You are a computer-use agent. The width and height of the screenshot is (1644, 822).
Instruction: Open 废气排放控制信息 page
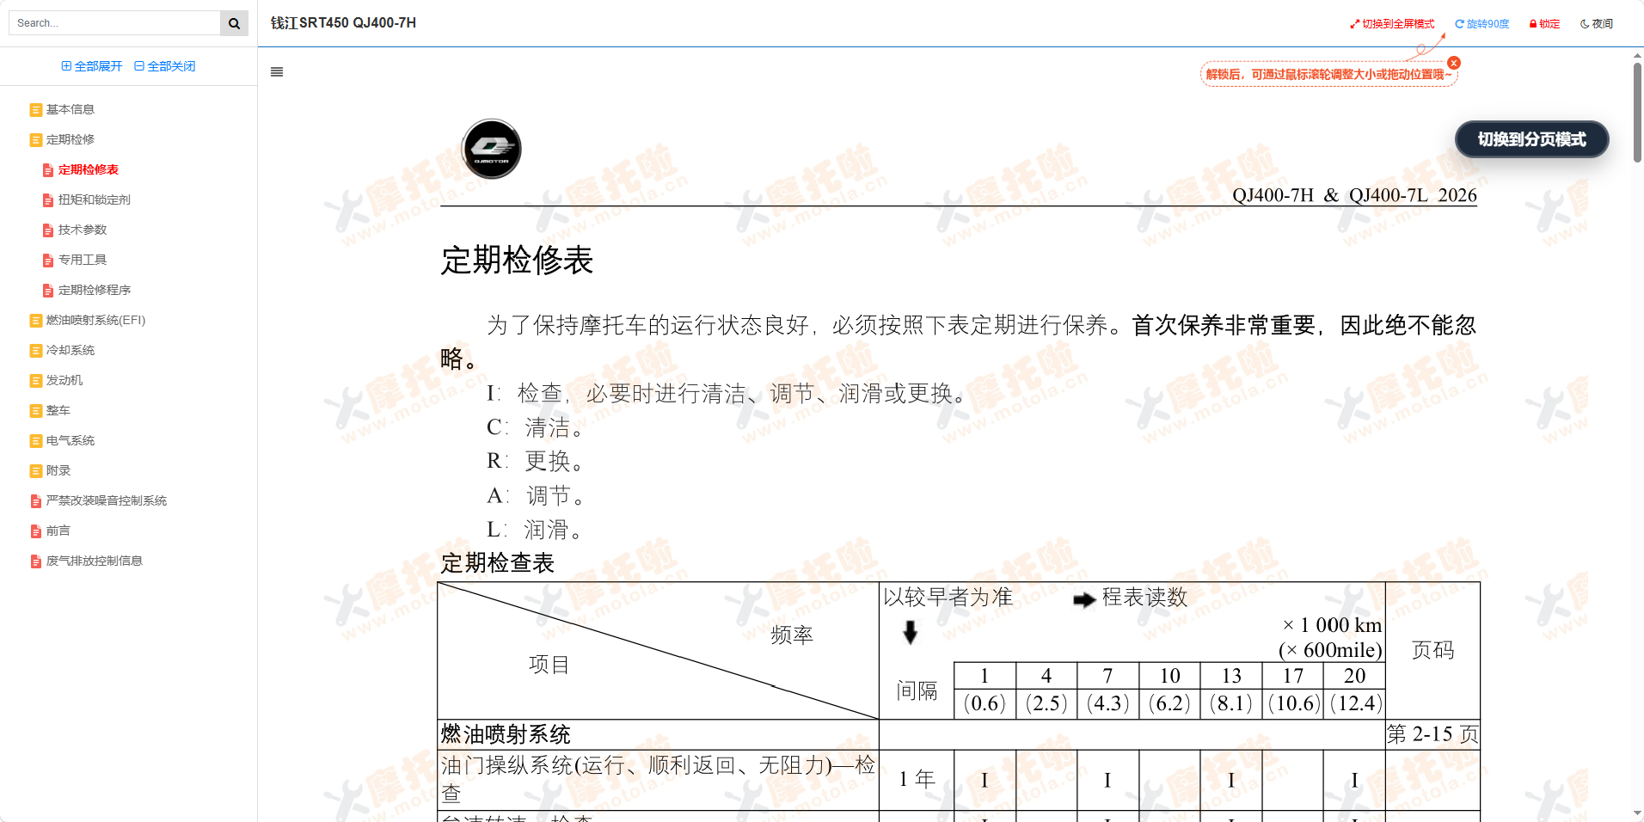(95, 561)
